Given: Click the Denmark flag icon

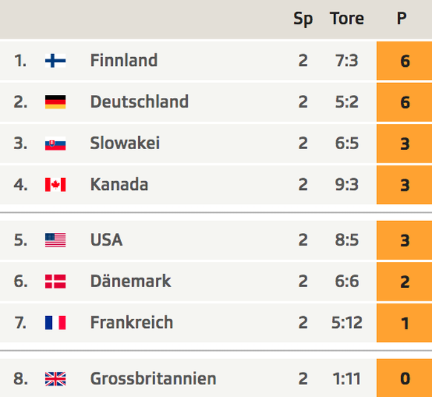Looking at the screenshot, I should [x=56, y=281].
